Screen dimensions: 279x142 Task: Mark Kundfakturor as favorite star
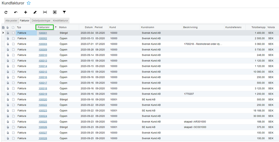[x=28, y=3]
